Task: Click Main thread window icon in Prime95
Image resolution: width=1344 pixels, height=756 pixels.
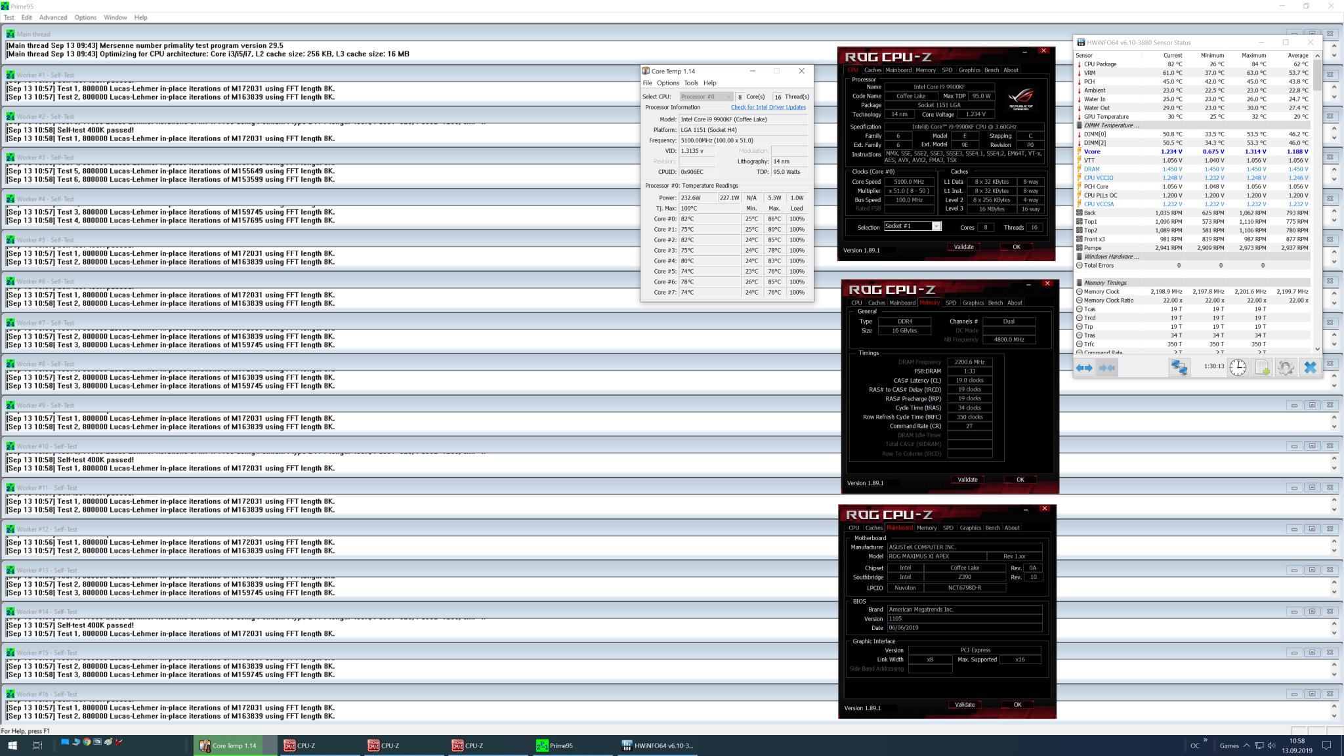Action: click(10, 34)
